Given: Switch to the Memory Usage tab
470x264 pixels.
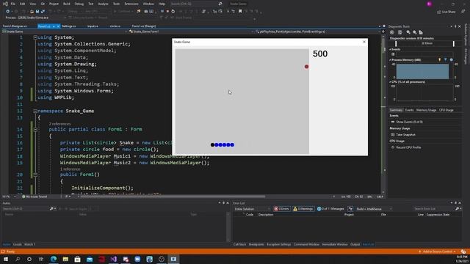Looking at the screenshot, I should pos(426,110).
